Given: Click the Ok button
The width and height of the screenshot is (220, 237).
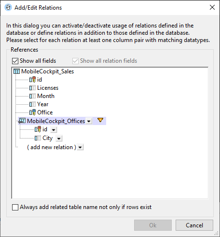Looking at the screenshot, I should coord(153,225).
